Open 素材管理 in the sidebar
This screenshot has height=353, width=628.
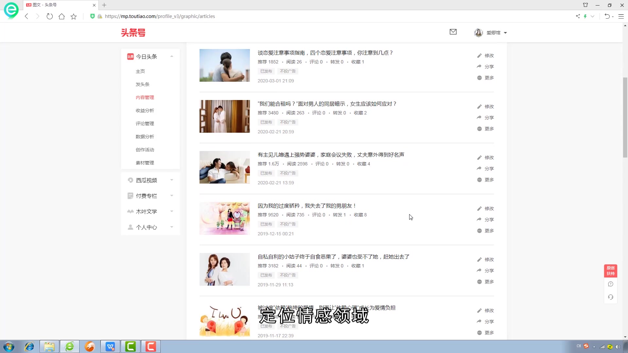click(145, 163)
